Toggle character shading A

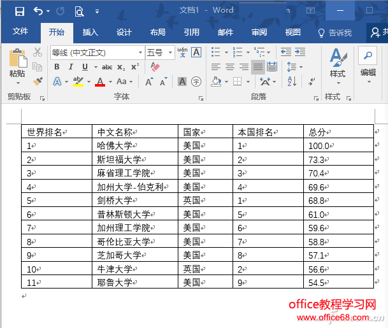point(182,82)
